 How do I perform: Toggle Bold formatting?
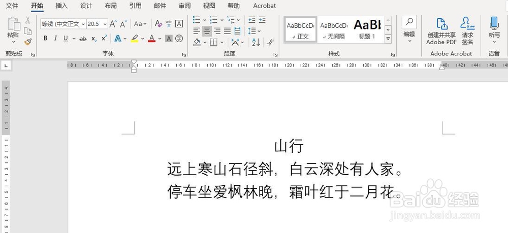pyautogui.click(x=45, y=39)
